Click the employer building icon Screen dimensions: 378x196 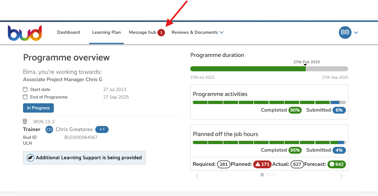[x=25, y=121]
